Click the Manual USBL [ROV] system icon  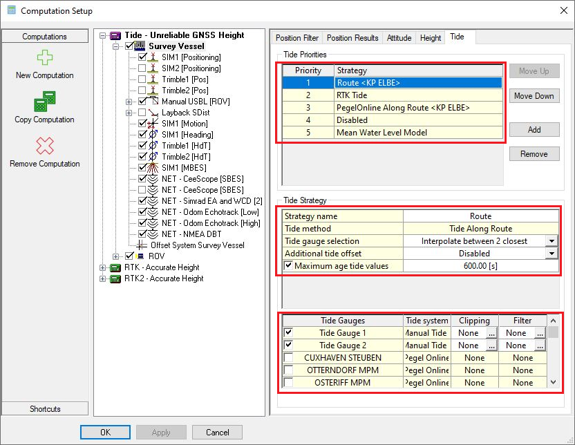click(153, 102)
